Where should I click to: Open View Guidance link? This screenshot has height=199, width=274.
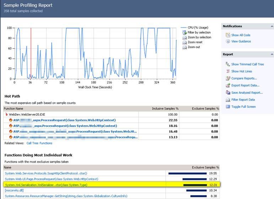point(241,42)
